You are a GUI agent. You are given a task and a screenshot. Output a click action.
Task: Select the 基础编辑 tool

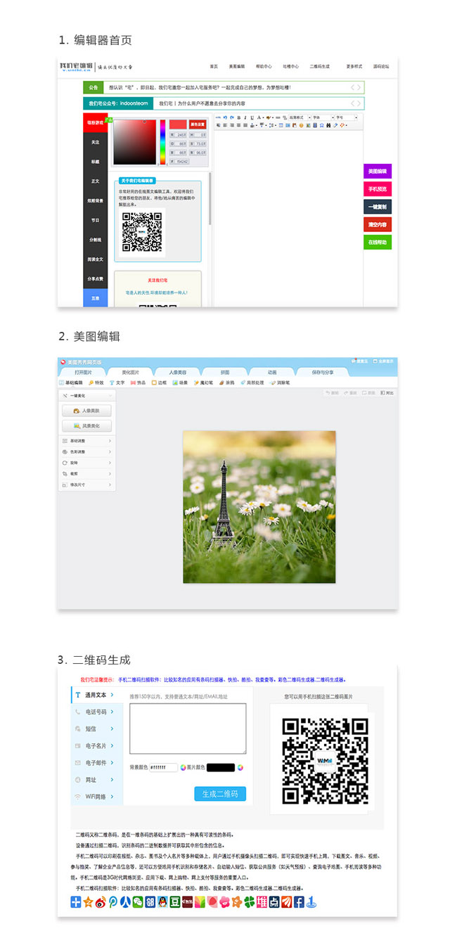(x=71, y=383)
